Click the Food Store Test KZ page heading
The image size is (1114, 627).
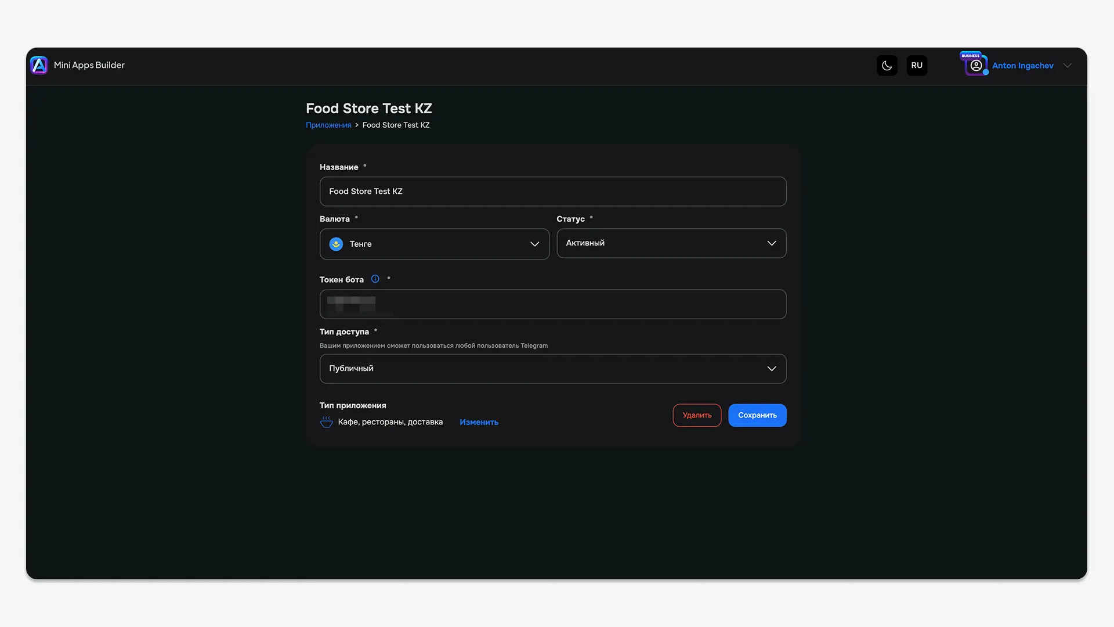pos(368,109)
